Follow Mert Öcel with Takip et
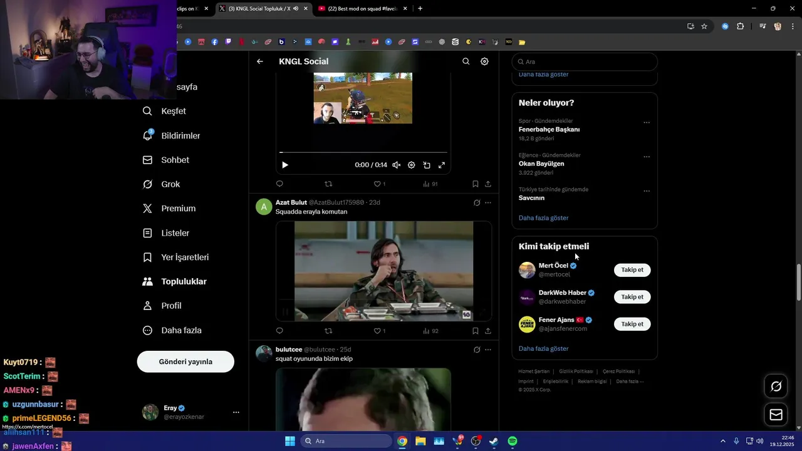Image resolution: width=802 pixels, height=451 pixels. pyautogui.click(x=632, y=270)
